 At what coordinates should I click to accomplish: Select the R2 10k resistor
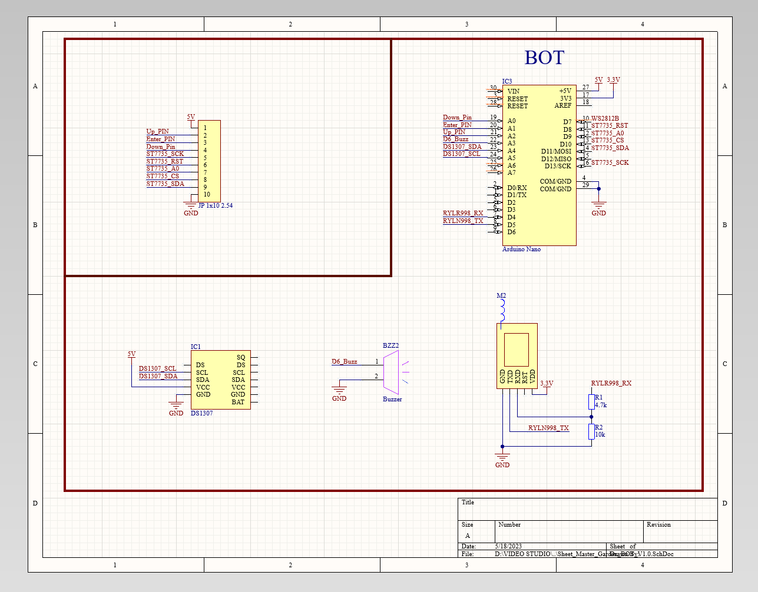(591, 431)
